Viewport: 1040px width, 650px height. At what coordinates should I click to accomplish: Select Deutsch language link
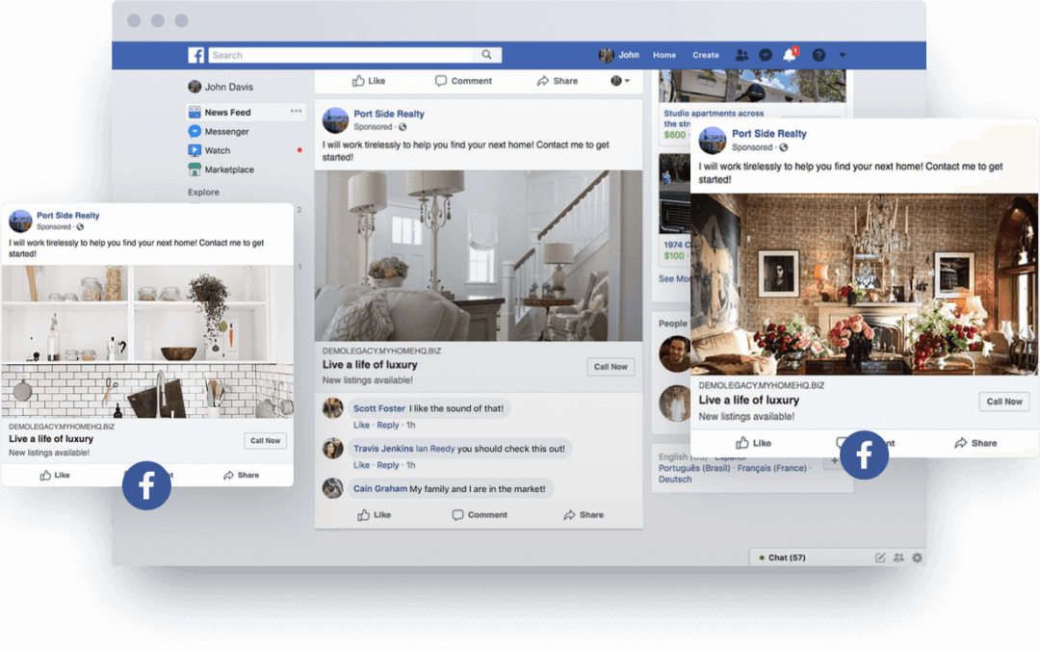click(675, 480)
